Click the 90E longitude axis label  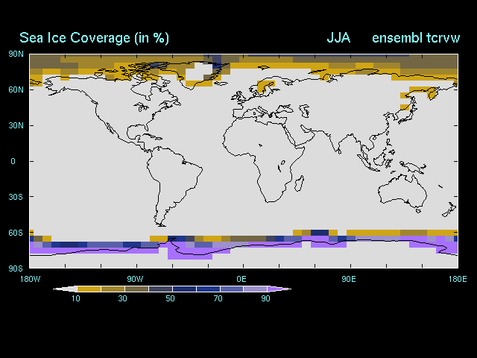click(x=349, y=279)
